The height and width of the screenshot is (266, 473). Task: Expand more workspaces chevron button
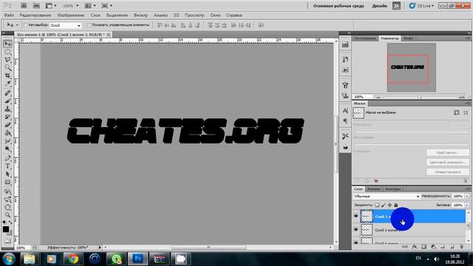pos(396,6)
